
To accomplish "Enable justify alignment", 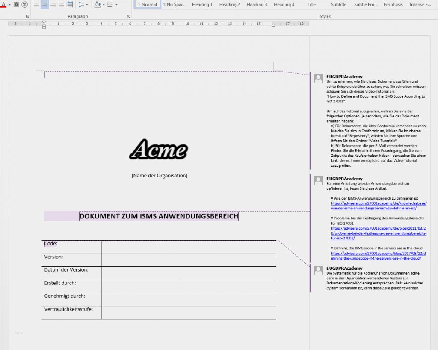I will point(62,5).
